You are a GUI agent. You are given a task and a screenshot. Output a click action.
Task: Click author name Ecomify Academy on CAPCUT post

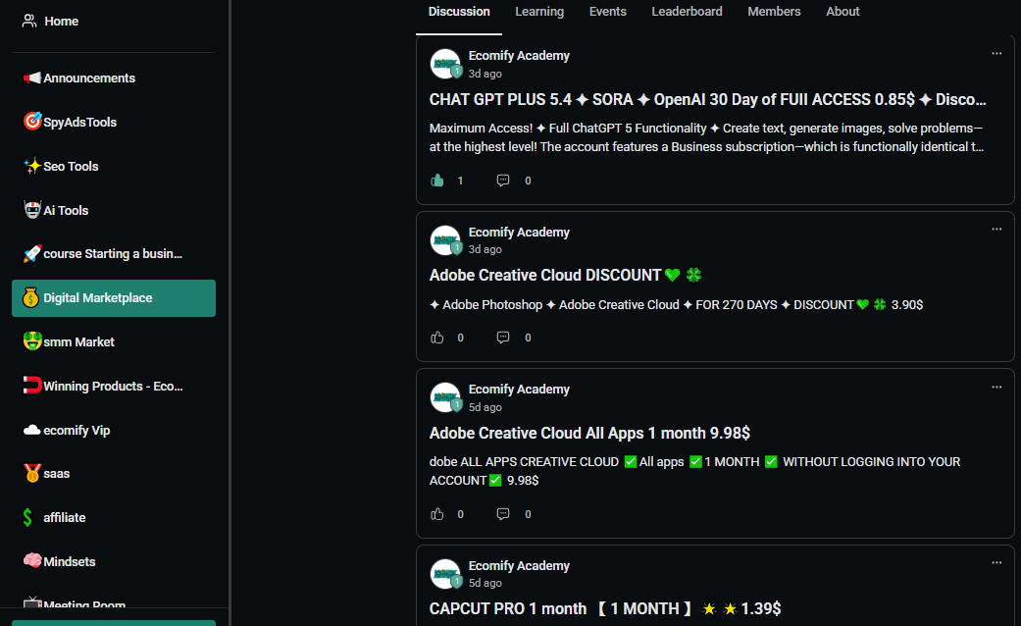click(x=519, y=566)
